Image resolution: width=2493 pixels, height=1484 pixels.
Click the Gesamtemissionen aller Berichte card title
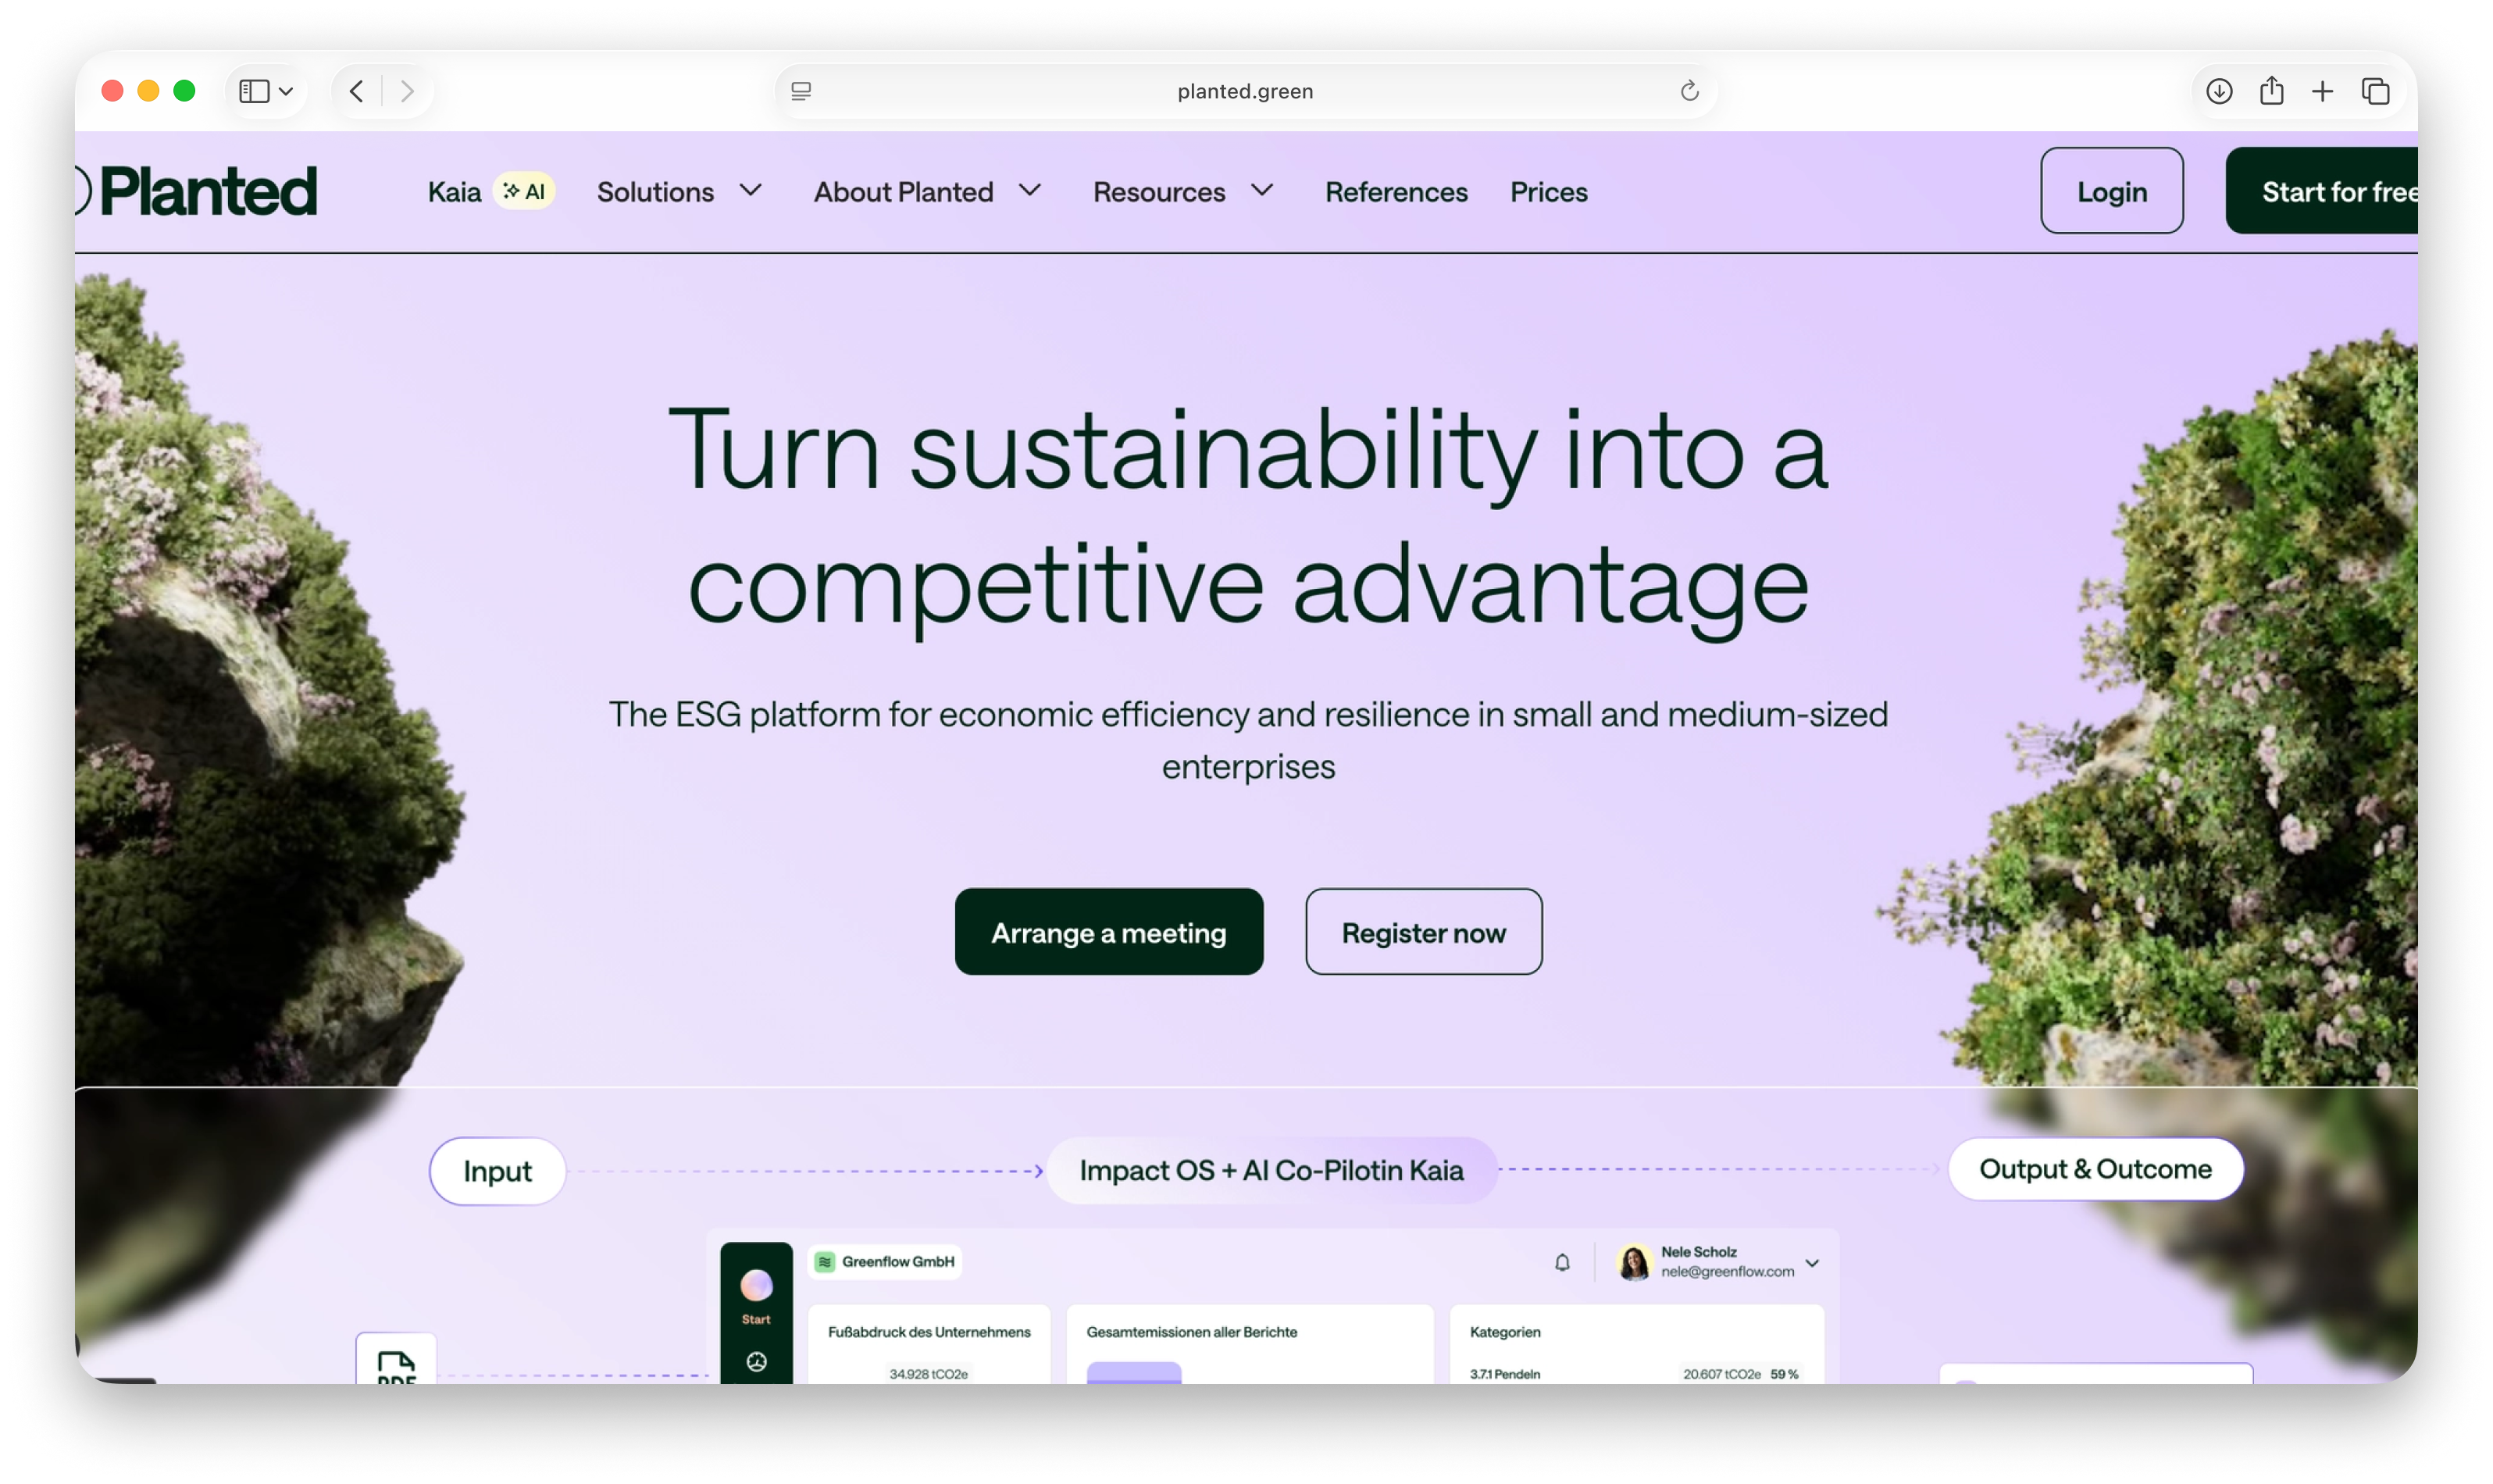(1191, 1331)
